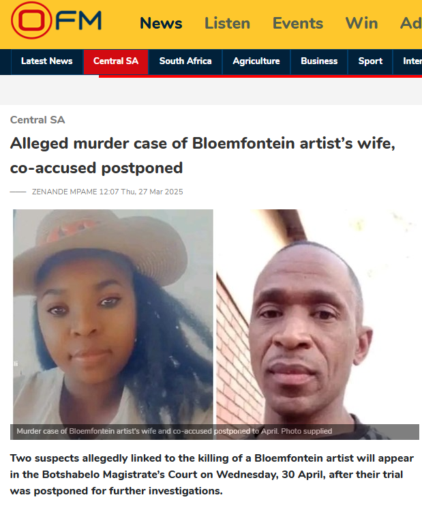Click the article headline about the murder case

coord(202,155)
